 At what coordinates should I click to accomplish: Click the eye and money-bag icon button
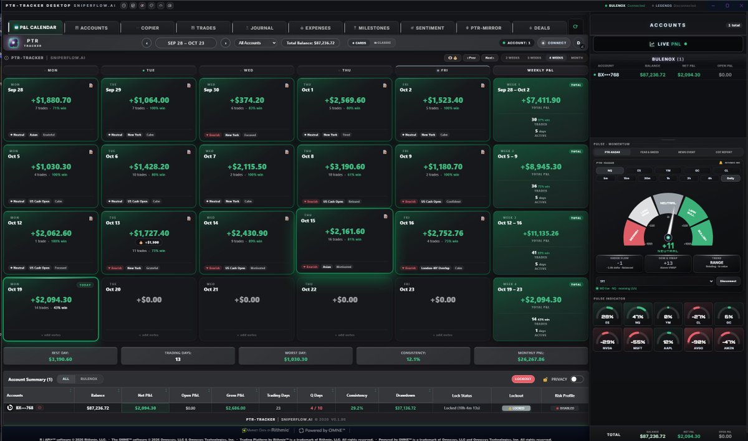click(453, 57)
